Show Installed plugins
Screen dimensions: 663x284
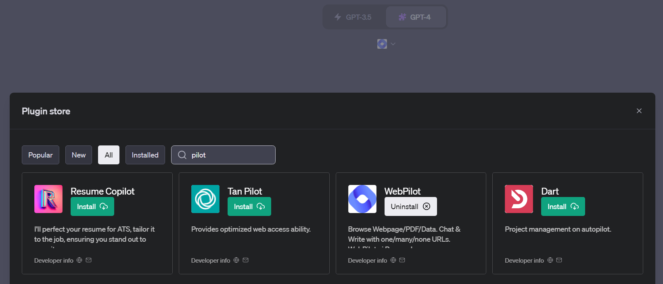pos(145,155)
